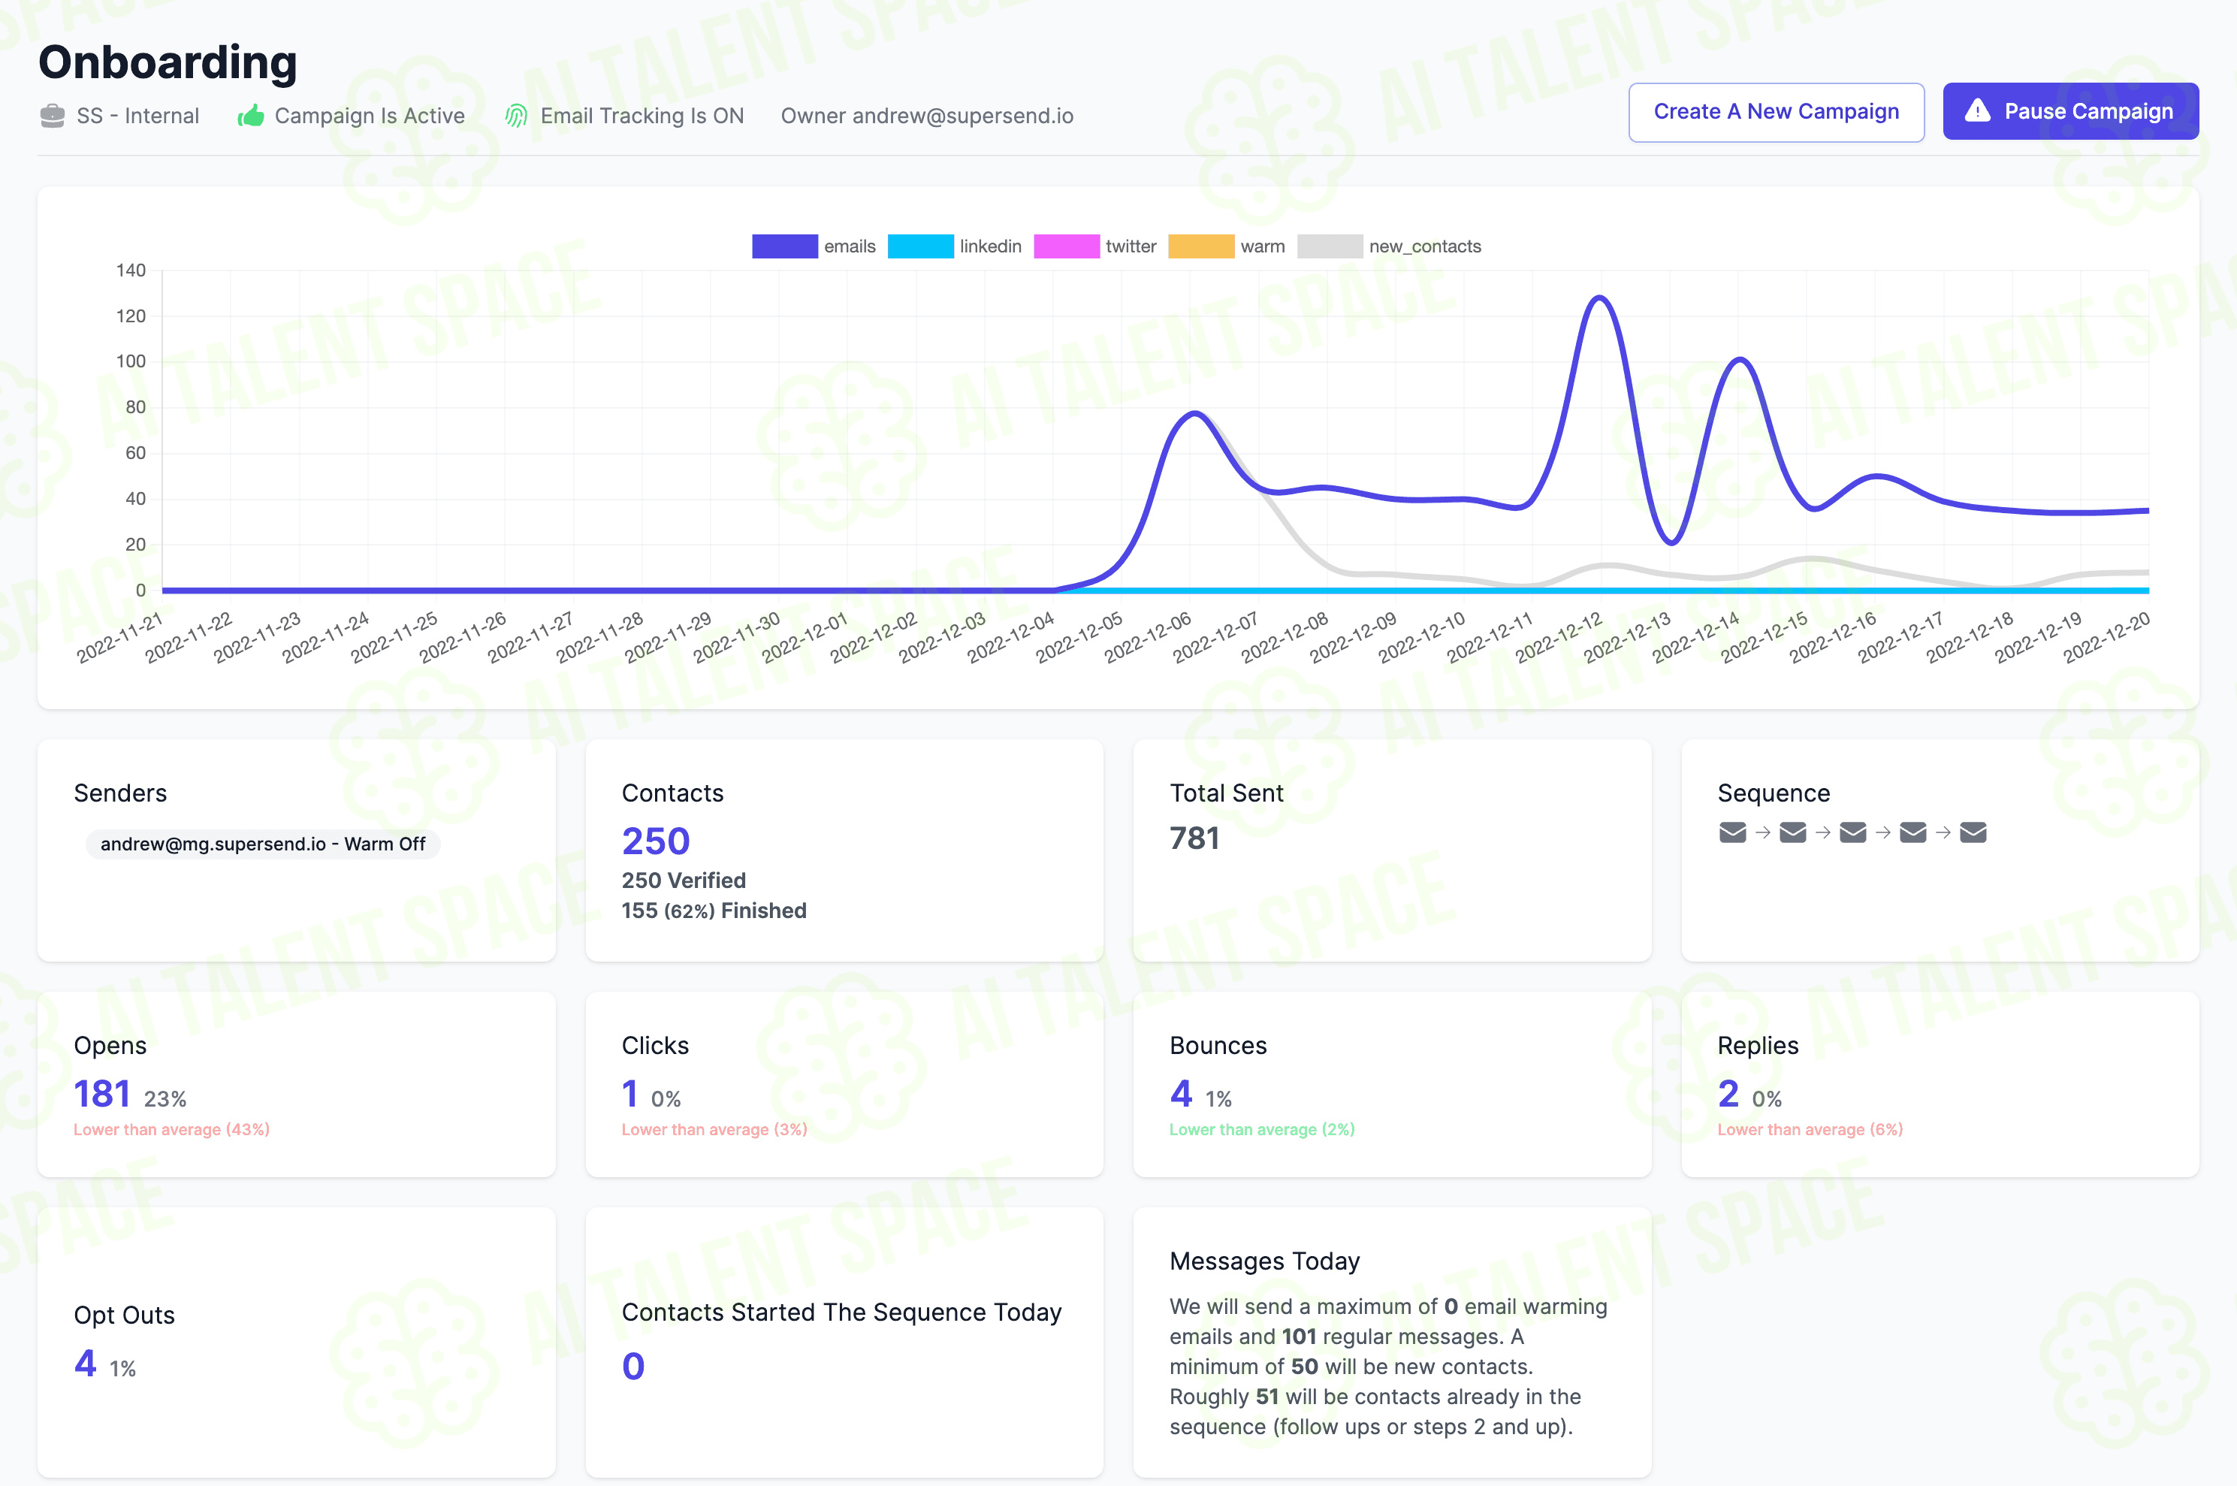Click the Owner andrew@supersend.io text
The height and width of the screenshot is (1486, 2237).
[927, 116]
